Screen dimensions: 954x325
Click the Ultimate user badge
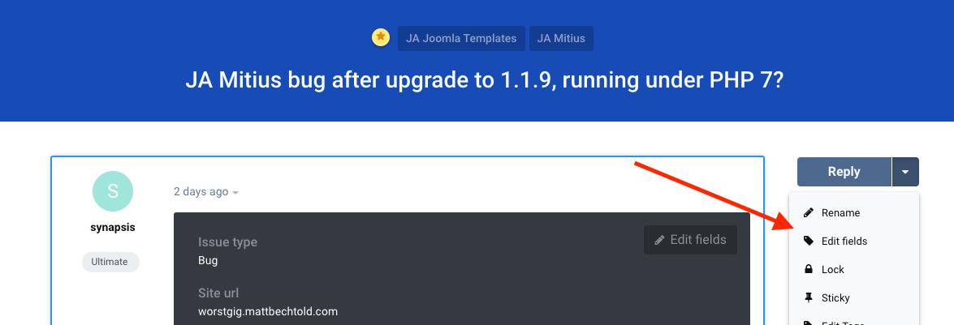pyautogui.click(x=110, y=262)
